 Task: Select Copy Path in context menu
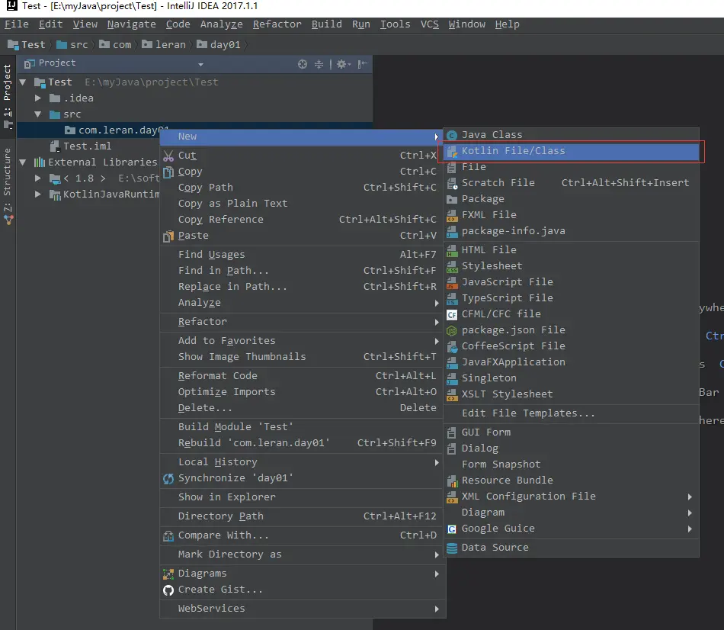click(303, 188)
